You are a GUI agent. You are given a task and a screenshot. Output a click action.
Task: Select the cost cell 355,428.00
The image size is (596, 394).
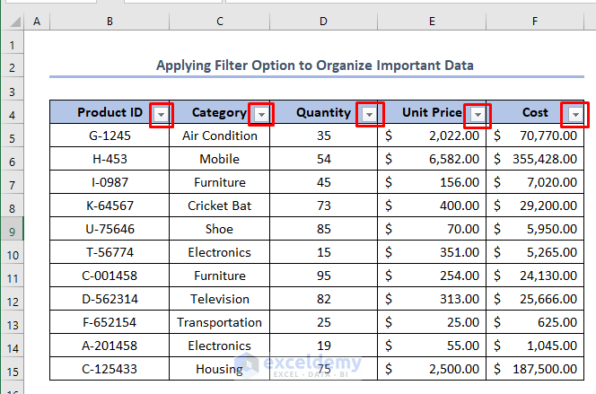tap(535, 160)
